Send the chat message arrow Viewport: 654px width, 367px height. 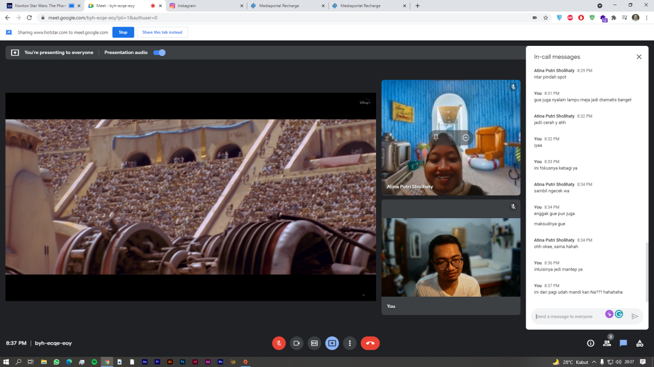(x=635, y=317)
